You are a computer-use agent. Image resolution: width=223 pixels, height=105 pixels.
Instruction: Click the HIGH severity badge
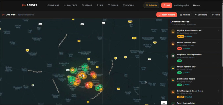180,48
